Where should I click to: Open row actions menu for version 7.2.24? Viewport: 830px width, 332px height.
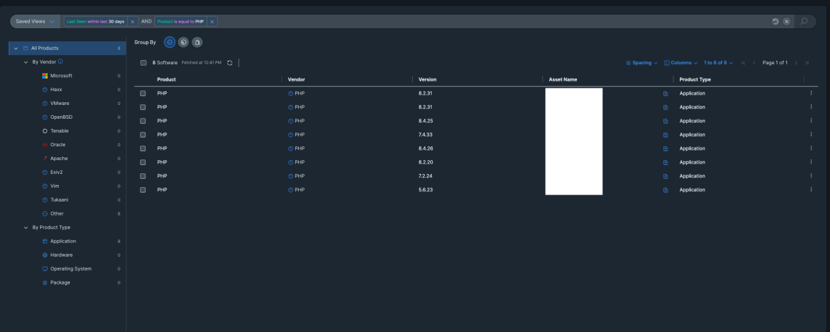(x=811, y=176)
